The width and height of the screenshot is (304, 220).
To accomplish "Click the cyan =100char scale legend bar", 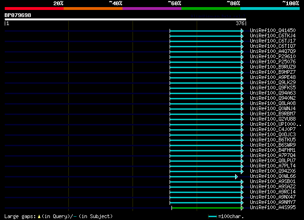I will click(212, 217).
